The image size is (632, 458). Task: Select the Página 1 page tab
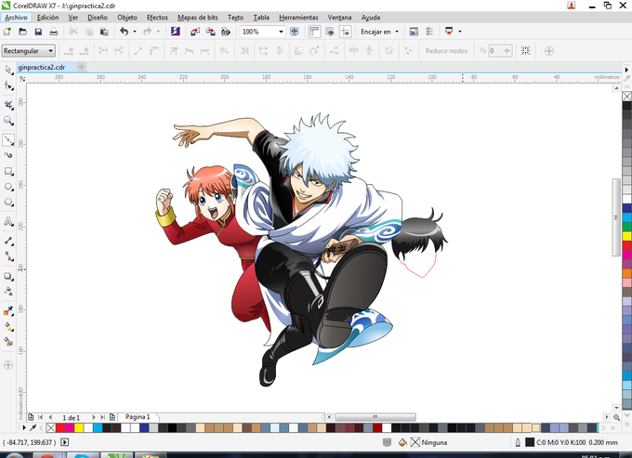point(138,417)
